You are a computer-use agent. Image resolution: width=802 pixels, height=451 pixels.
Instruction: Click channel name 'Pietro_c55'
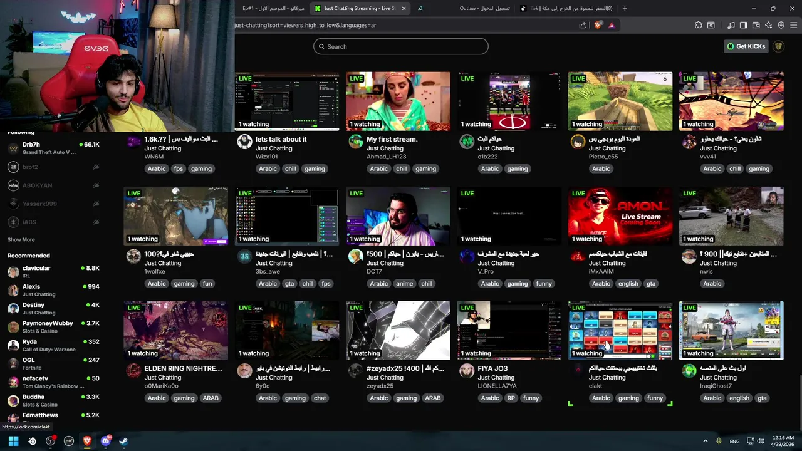click(x=603, y=157)
